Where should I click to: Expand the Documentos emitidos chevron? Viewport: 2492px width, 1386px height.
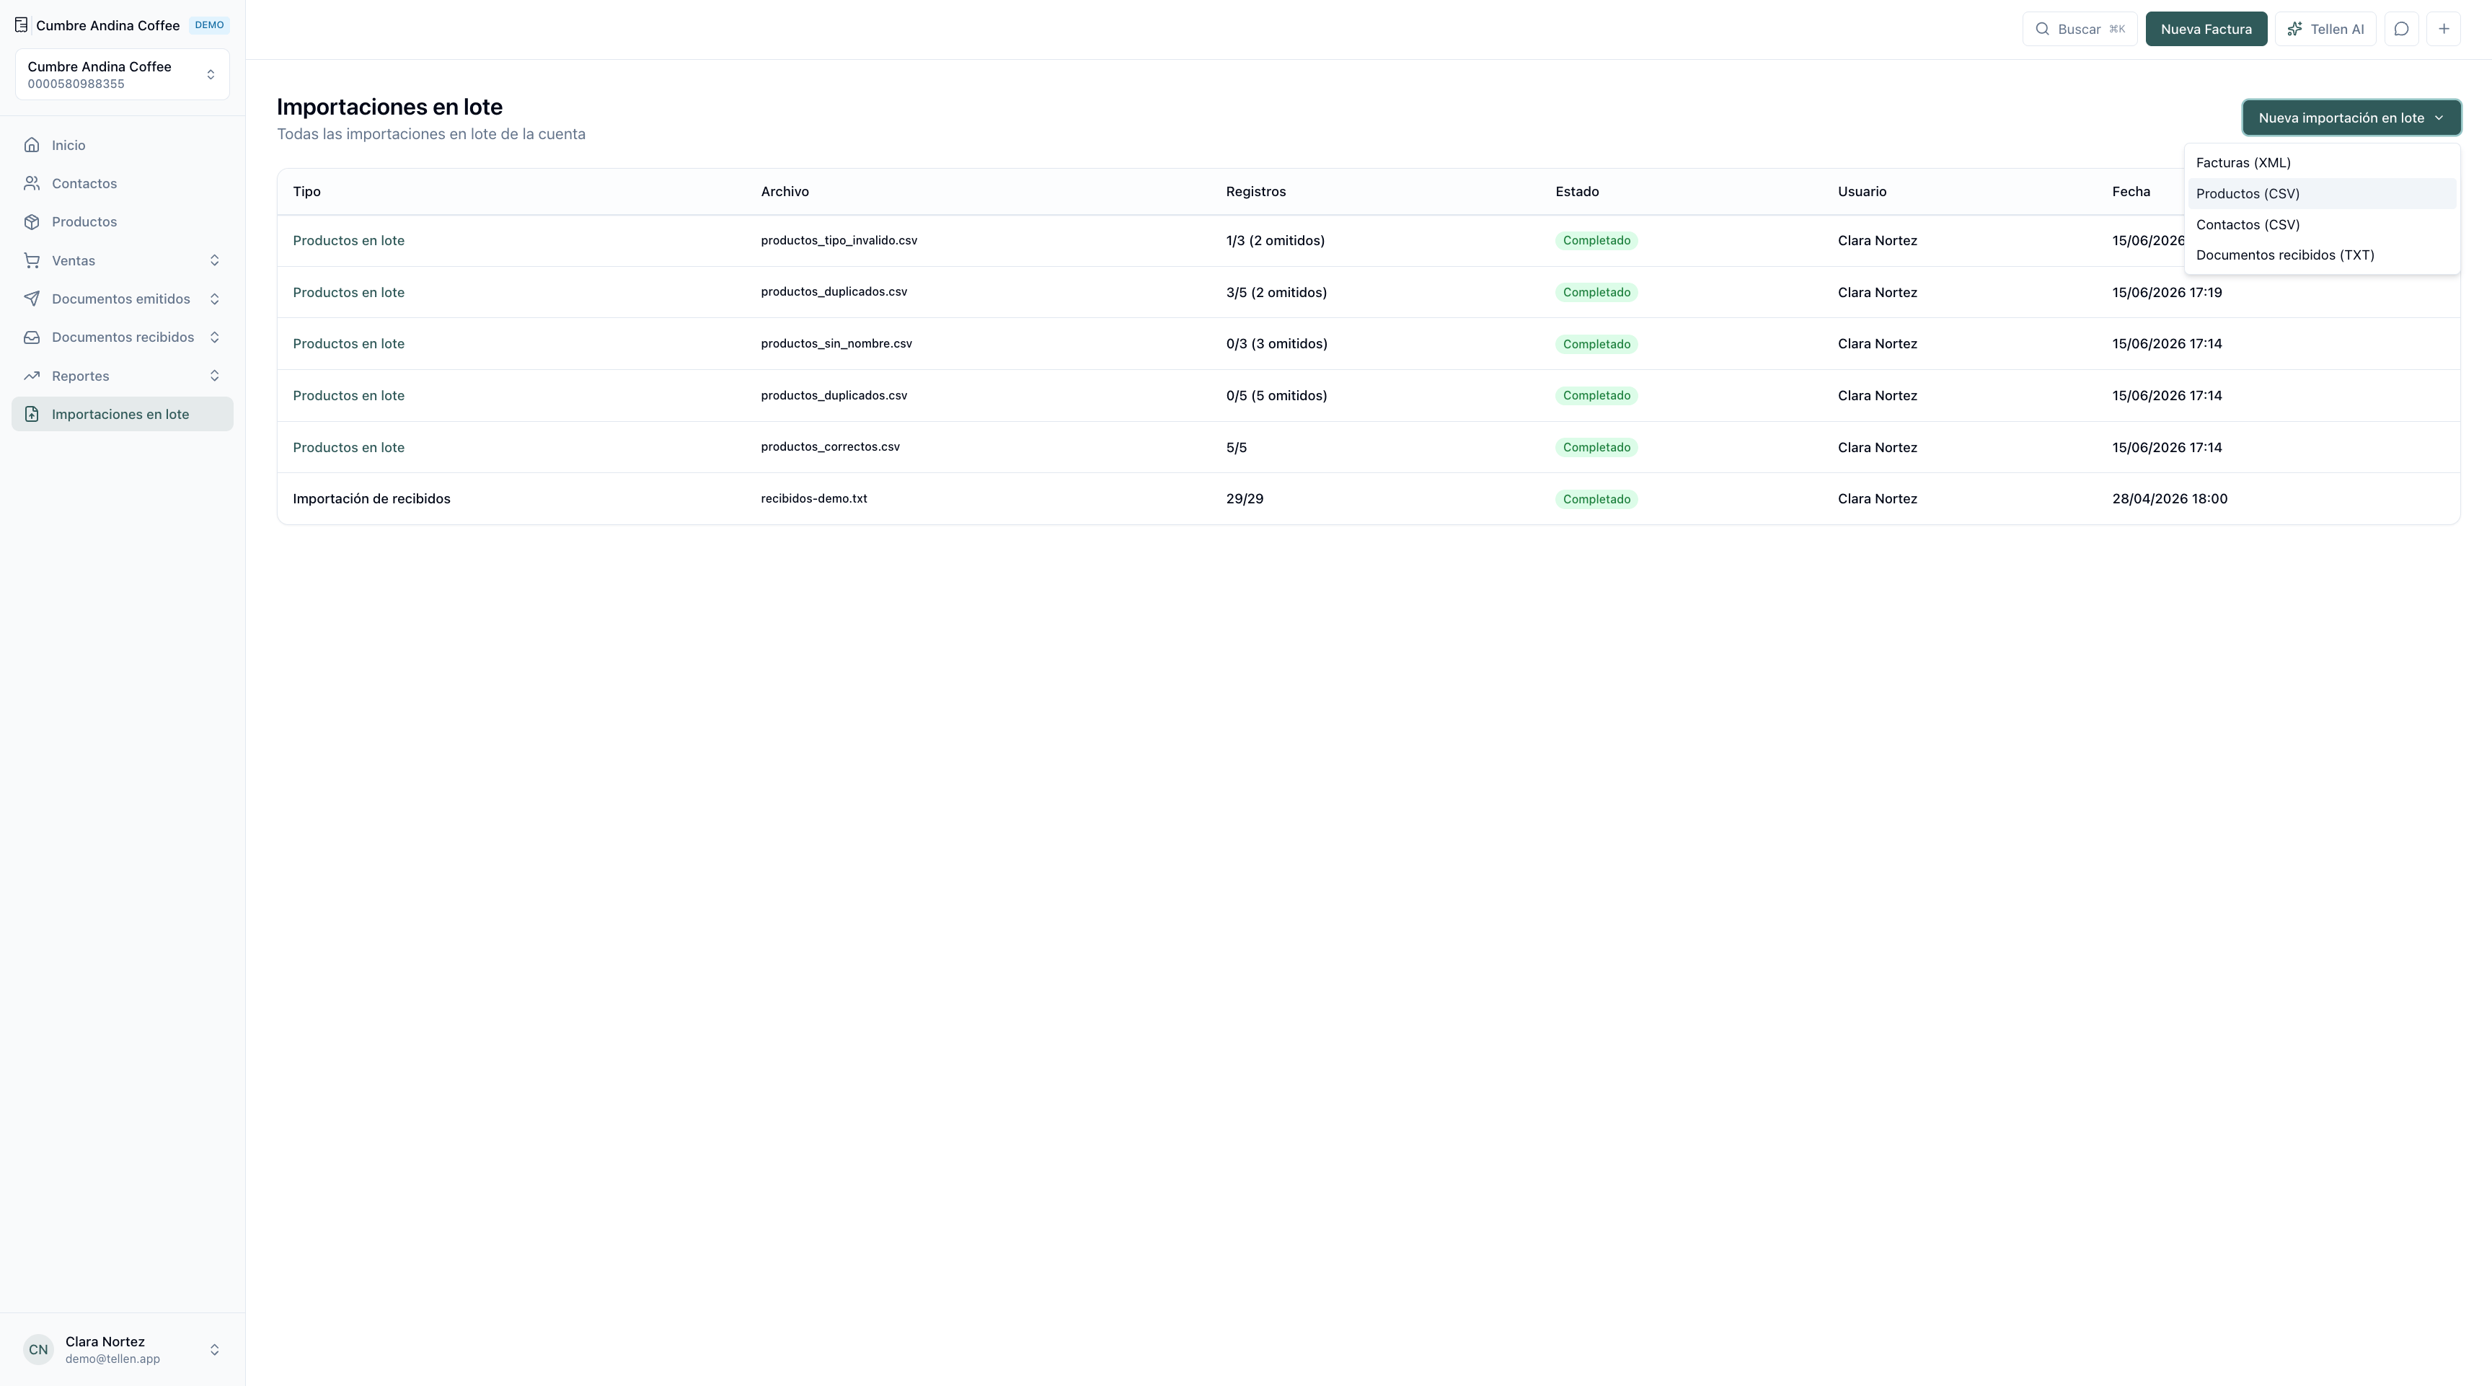215,299
